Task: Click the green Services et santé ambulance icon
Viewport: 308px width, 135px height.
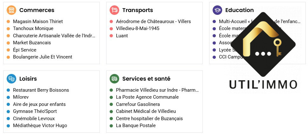Action: click(114, 79)
